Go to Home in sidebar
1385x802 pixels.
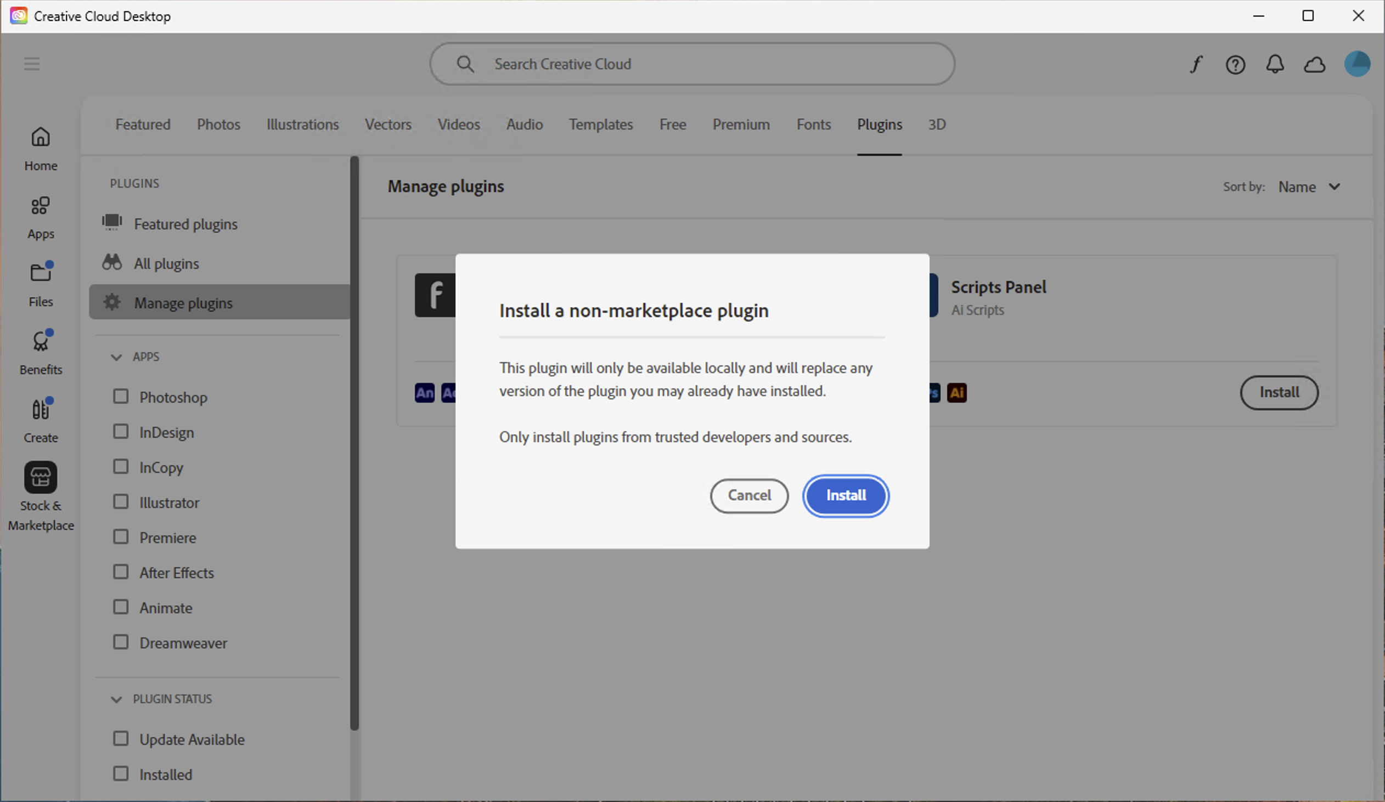(x=41, y=149)
